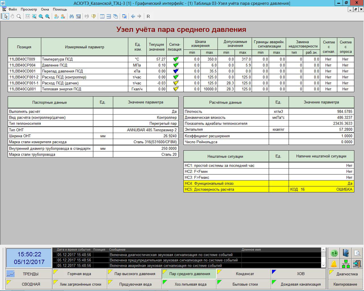Screen dimensions: 364x291
Task: Select Пар среднего давления page
Action: pyautogui.click(x=189, y=274)
